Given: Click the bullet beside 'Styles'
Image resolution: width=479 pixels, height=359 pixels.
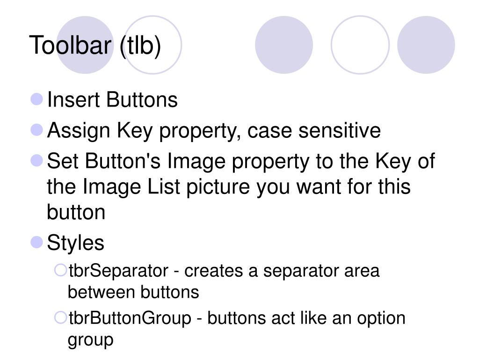Looking at the screenshot, I should coord(37,243).
